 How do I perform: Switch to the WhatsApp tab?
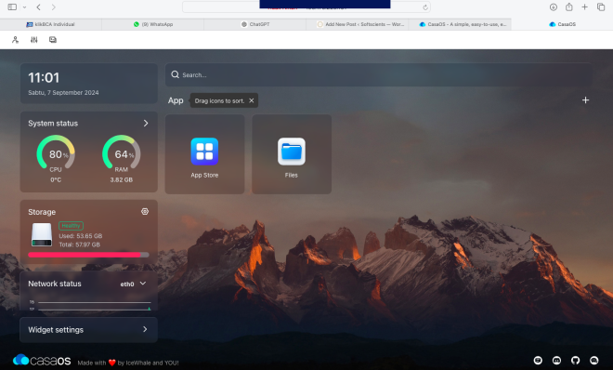coord(153,24)
